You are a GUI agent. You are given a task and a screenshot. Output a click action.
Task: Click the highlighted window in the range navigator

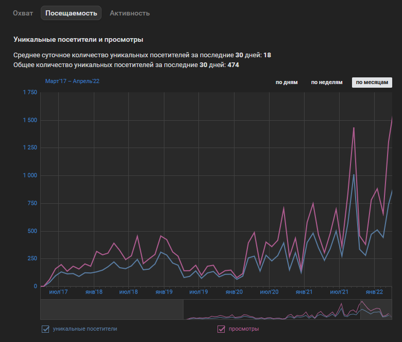coord(288,310)
